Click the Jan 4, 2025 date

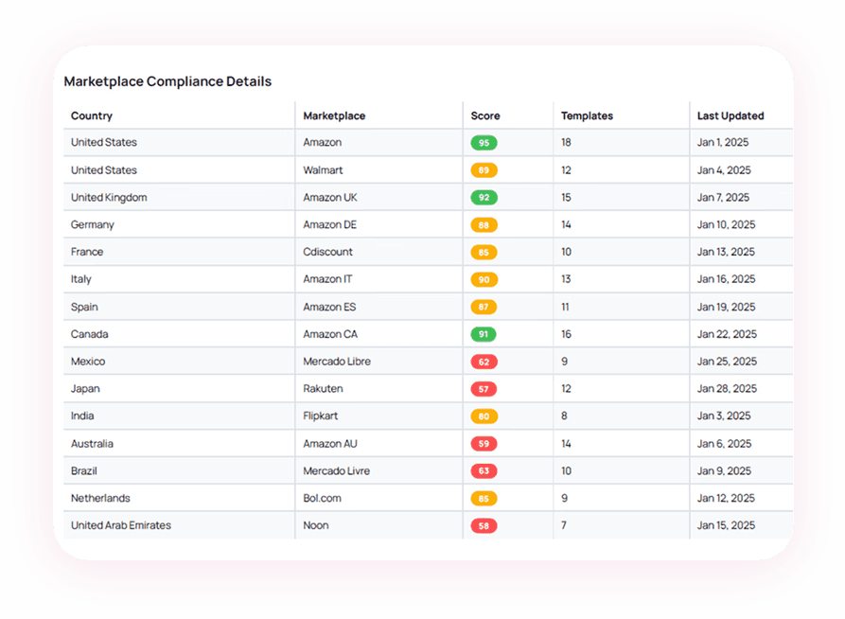click(724, 170)
